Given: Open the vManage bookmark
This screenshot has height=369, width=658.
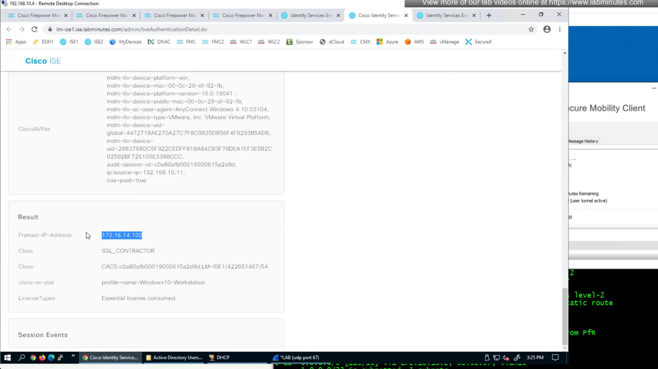Looking at the screenshot, I should tap(444, 42).
